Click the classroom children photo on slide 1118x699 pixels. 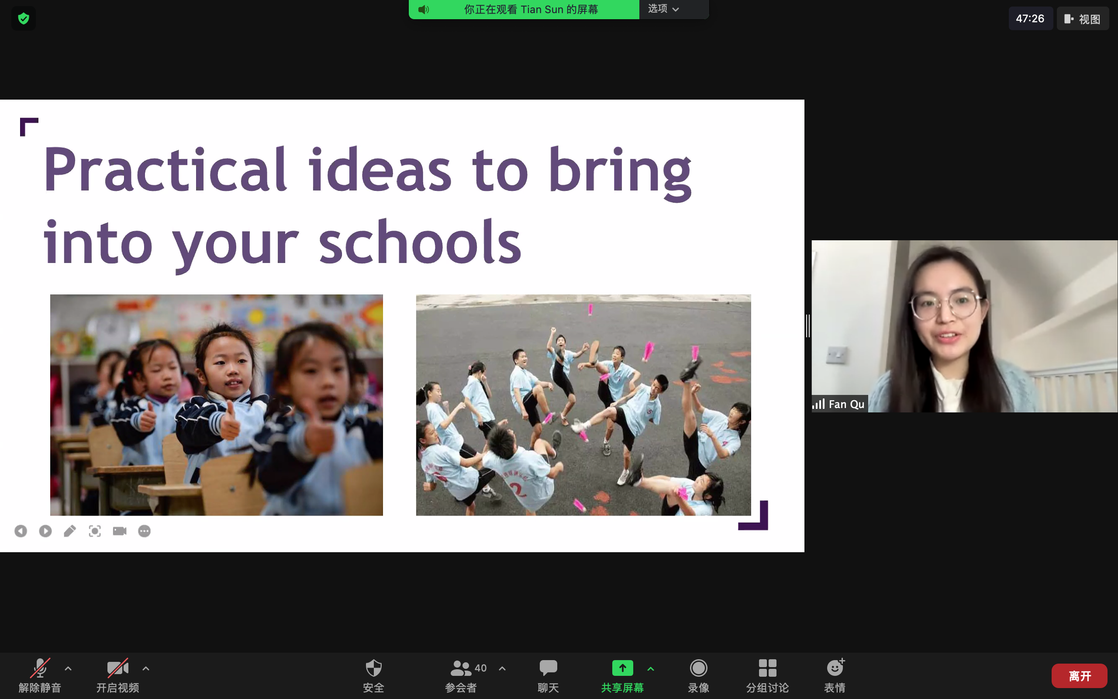point(216,405)
